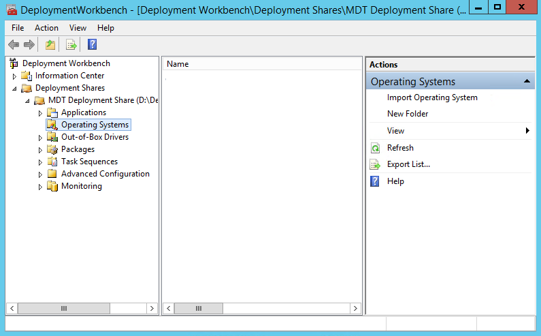Select the Task Sequences tree label
The height and width of the screenshot is (336, 541).
(x=89, y=162)
